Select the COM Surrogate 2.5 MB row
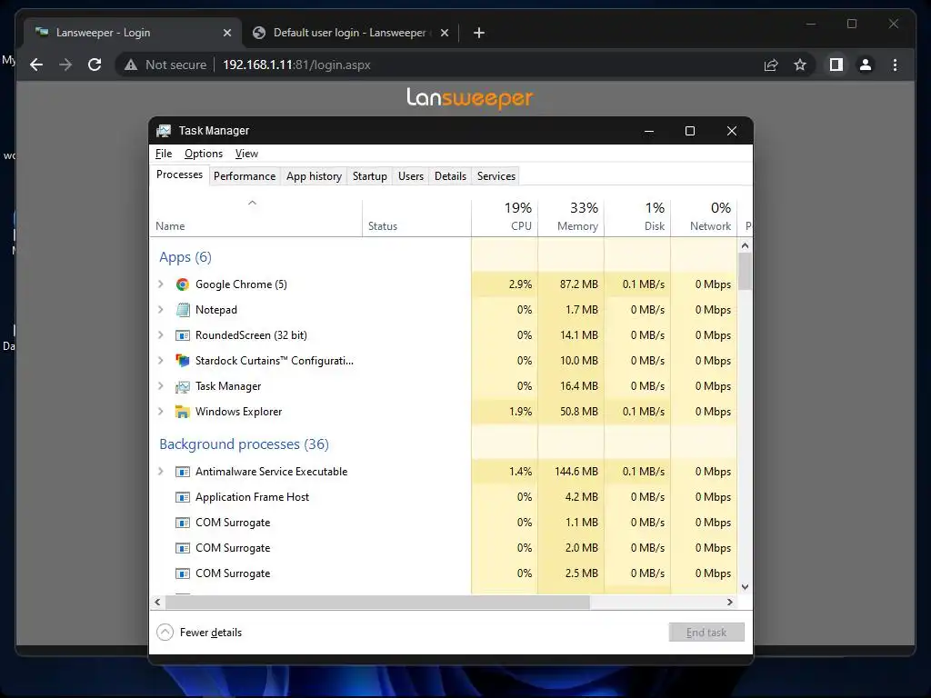Image resolution: width=931 pixels, height=698 pixels. 444,573
